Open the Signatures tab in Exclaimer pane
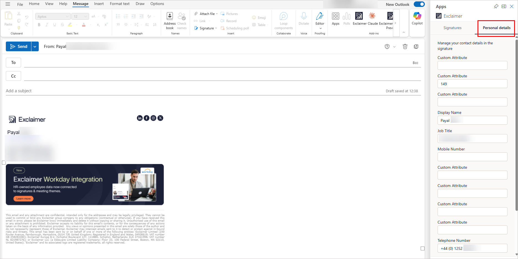This screenshot has height=259, width=518. coord(452,28)
